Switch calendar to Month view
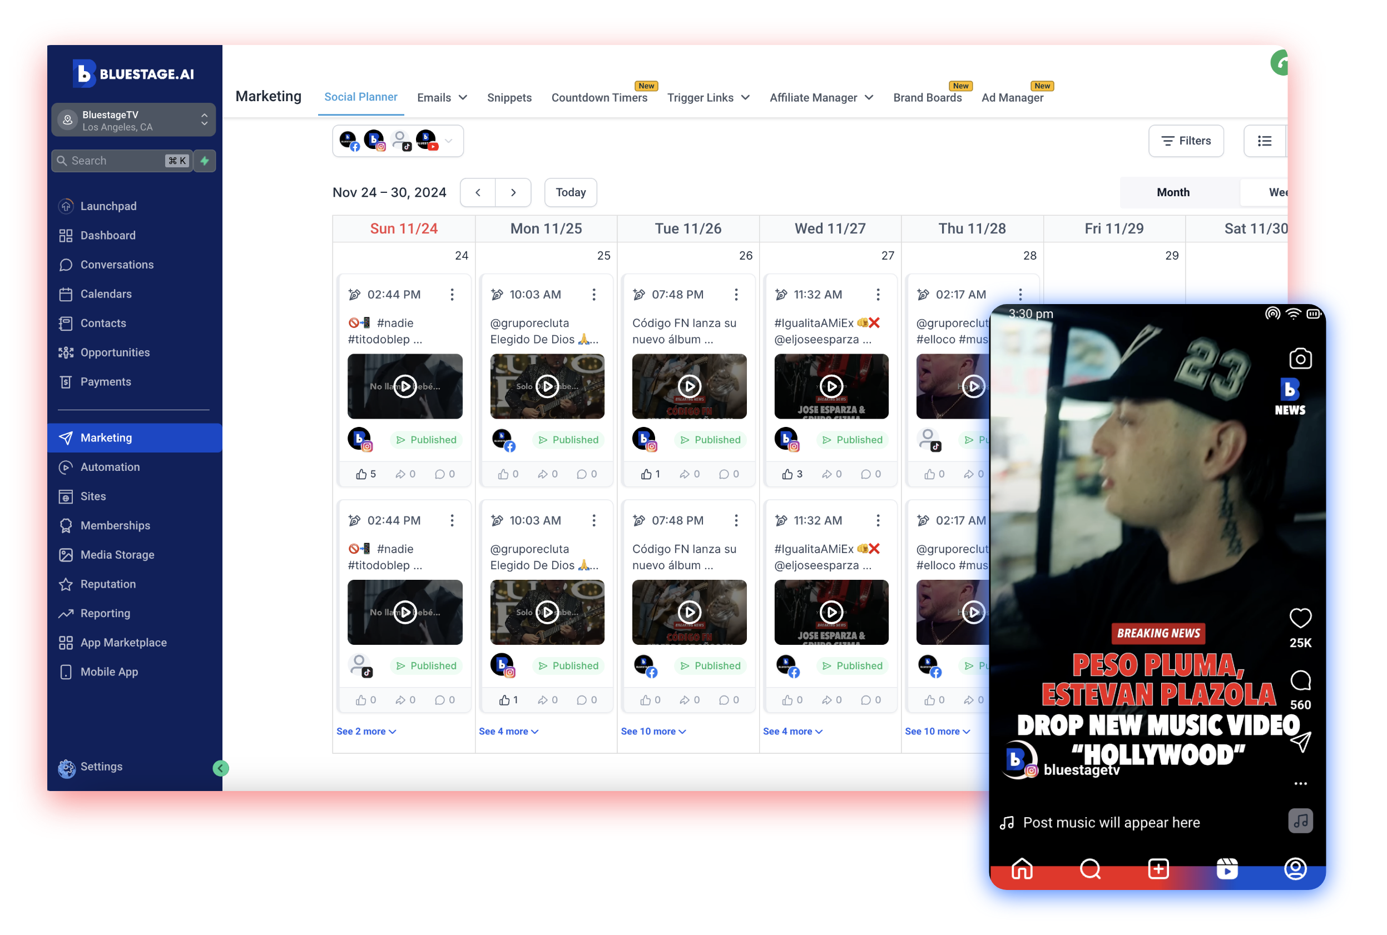The height and width of the screenshot is (935, 1387). [1172, 192]
